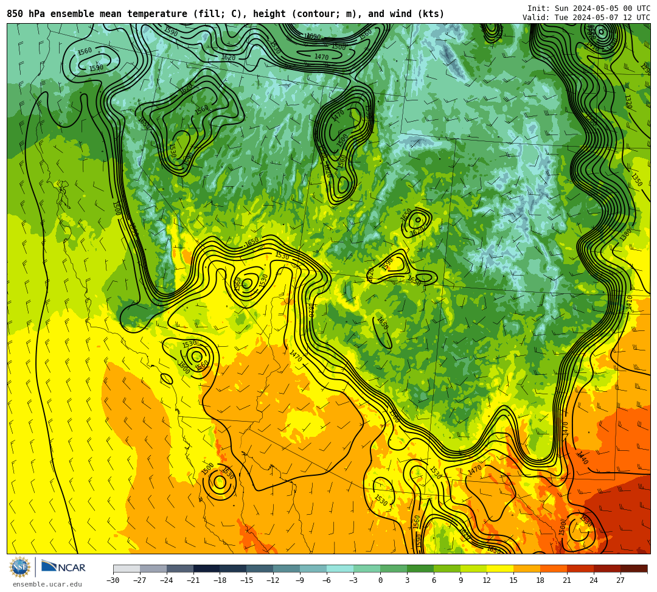Pick the gray −27 to −24 colorbar swatch

[x=153, y=568]
